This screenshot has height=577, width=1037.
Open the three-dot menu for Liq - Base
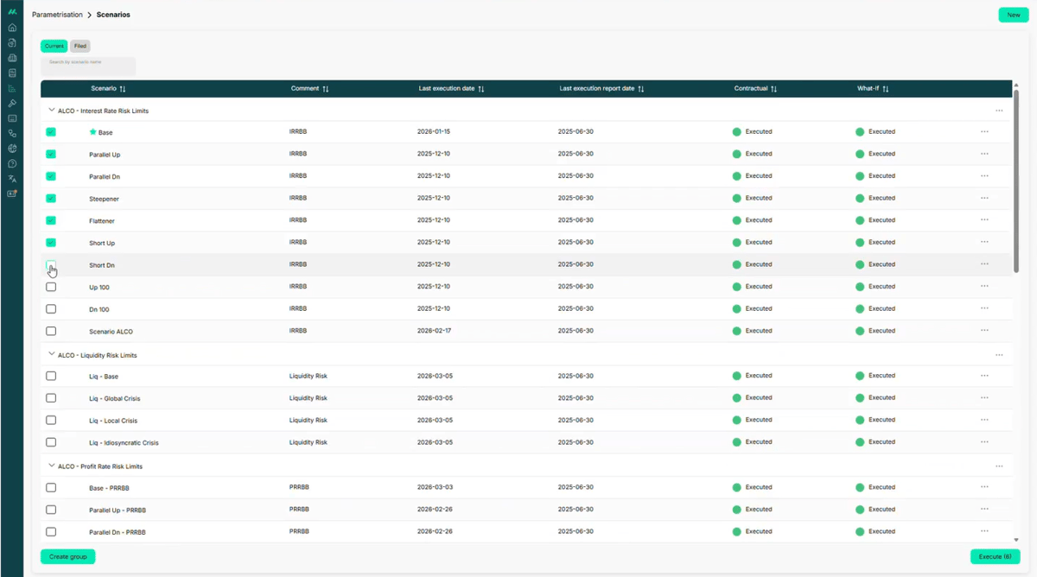tap(984, 376)
